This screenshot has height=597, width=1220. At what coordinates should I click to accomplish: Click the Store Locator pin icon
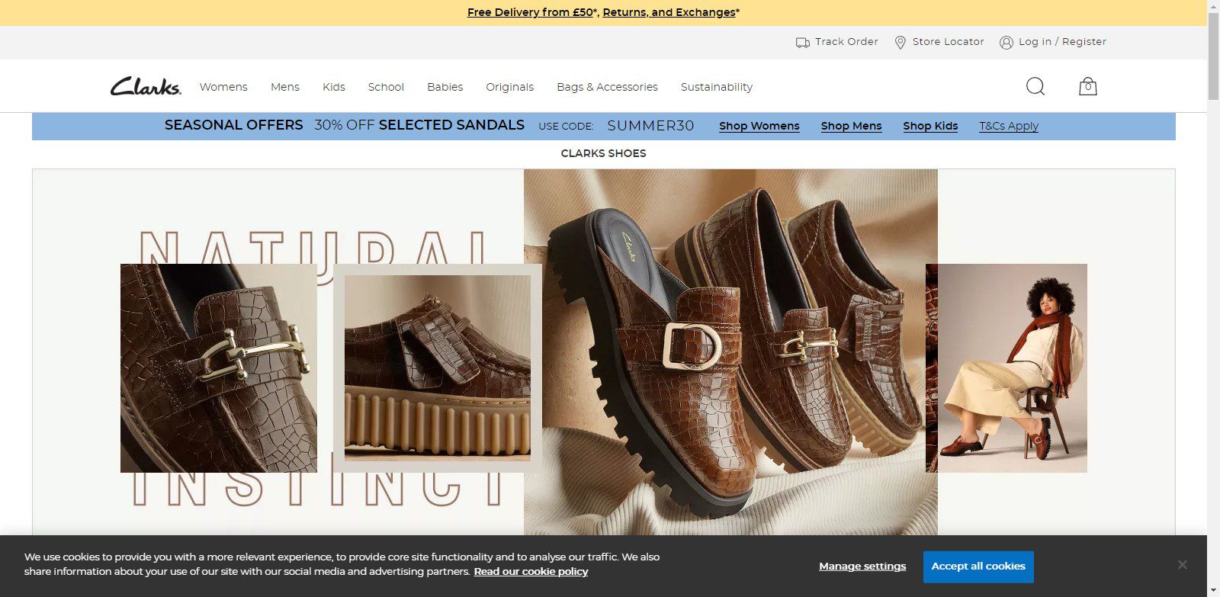900,43
